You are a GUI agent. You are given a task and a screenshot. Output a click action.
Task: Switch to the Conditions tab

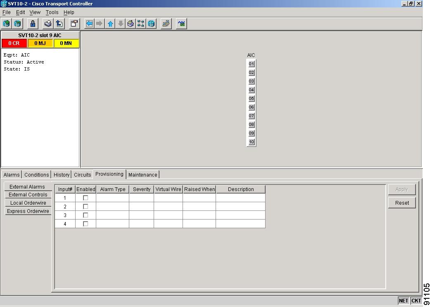pos(36,175)
